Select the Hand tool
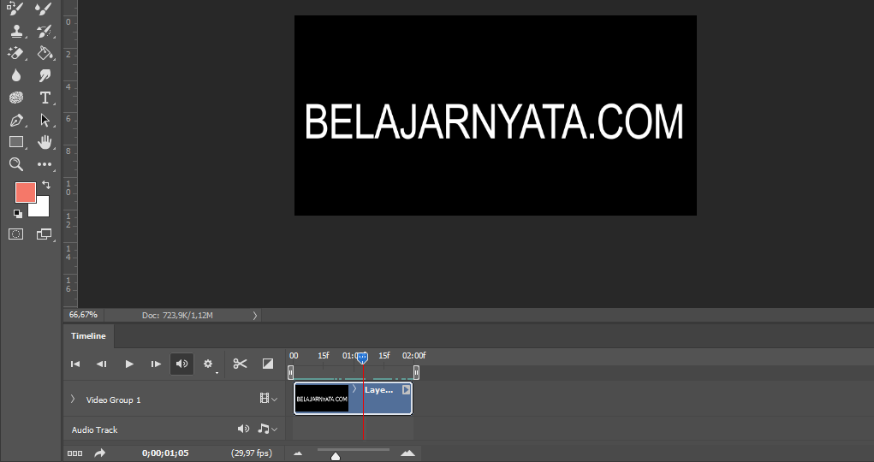This screenshot has width=874, height=462. point(45,142)
